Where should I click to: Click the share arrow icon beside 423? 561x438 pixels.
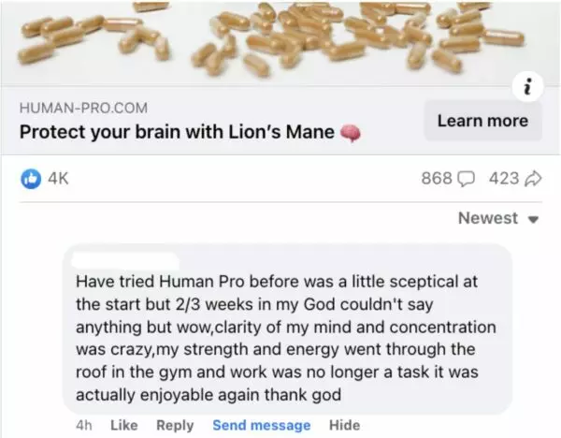533,179
